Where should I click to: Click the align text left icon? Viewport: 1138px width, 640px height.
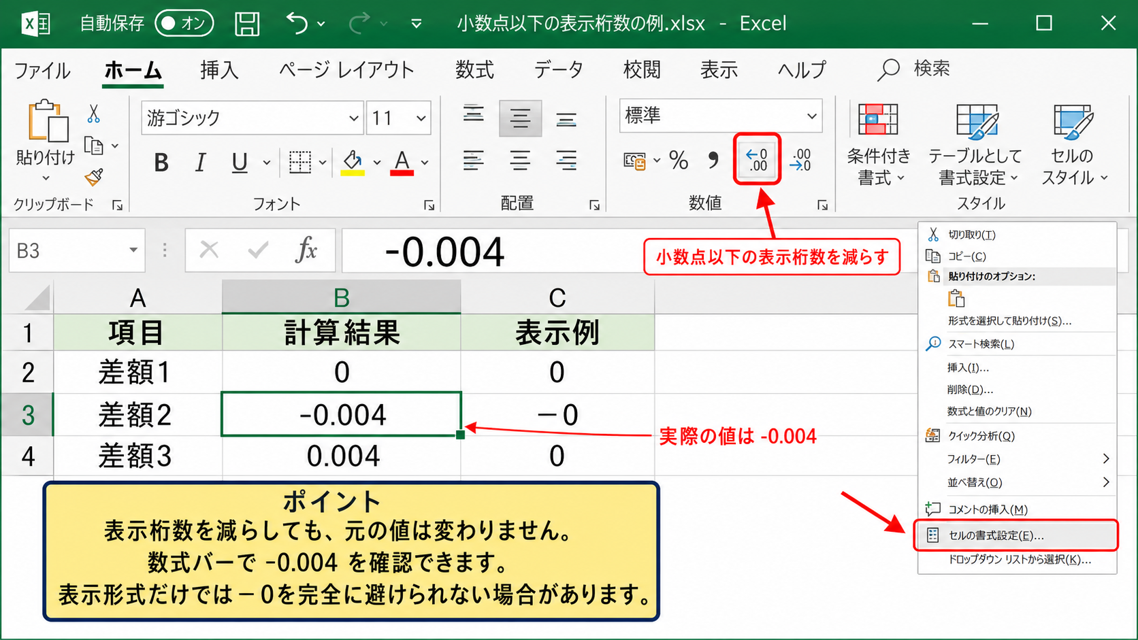[x=474, y=161]
